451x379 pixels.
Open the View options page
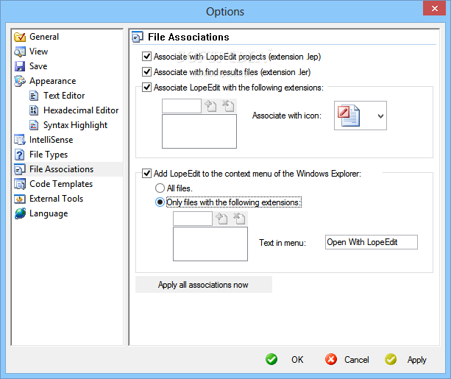coord(38,52)
